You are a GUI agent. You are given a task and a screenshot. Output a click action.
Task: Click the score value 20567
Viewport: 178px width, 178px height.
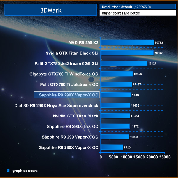(x=158, y=53)
